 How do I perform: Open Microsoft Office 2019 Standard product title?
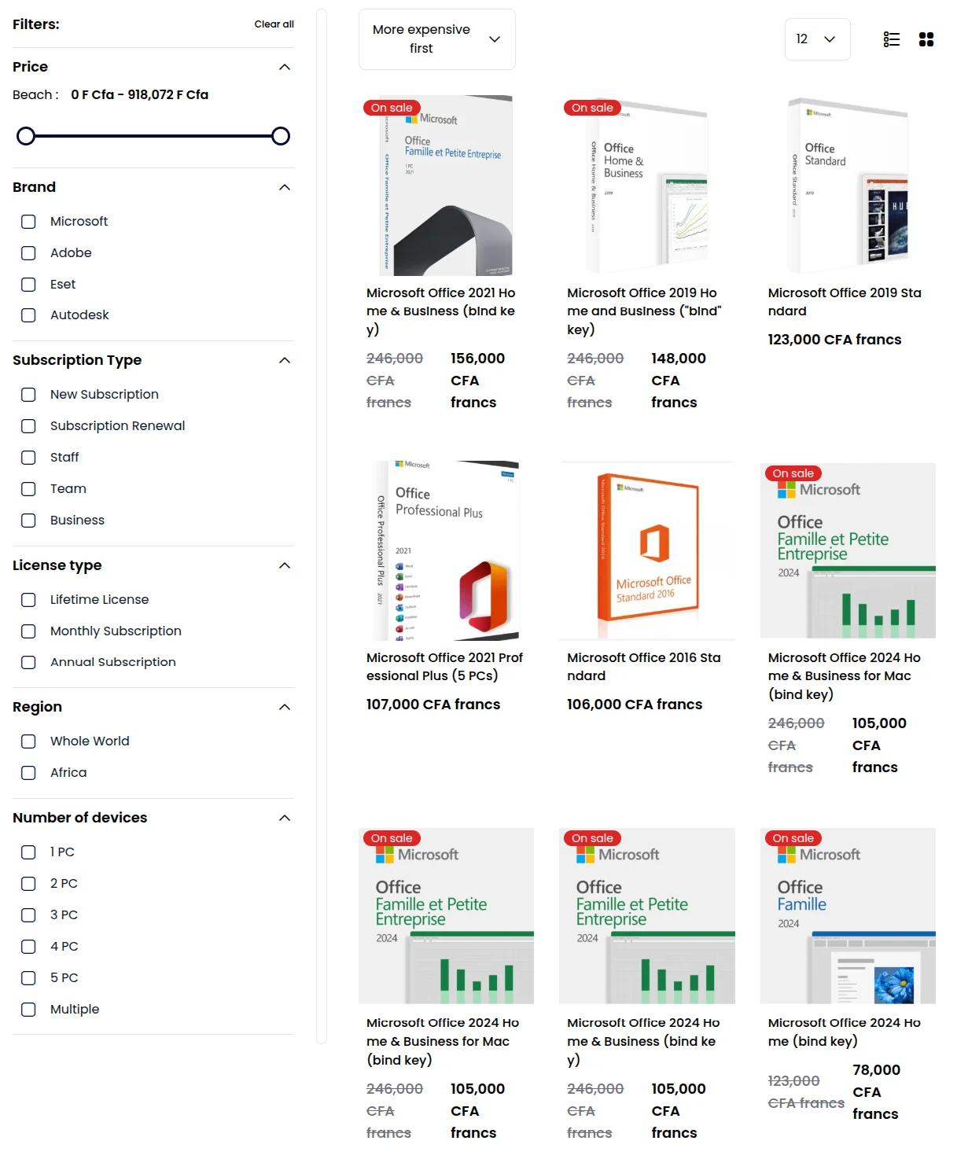click(844, 302)
